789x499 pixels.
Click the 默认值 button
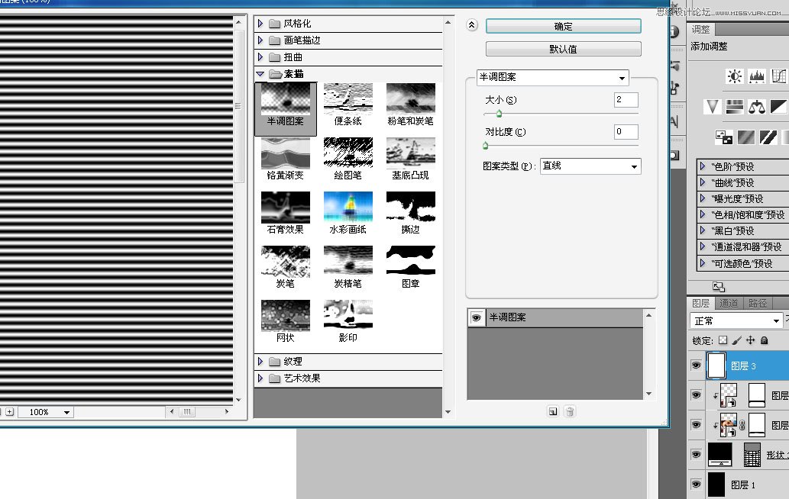[x=563, y=49]
